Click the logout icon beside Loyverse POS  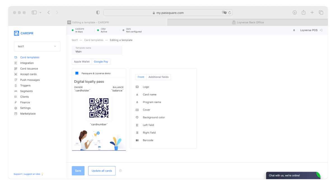(x=321, y=30)
